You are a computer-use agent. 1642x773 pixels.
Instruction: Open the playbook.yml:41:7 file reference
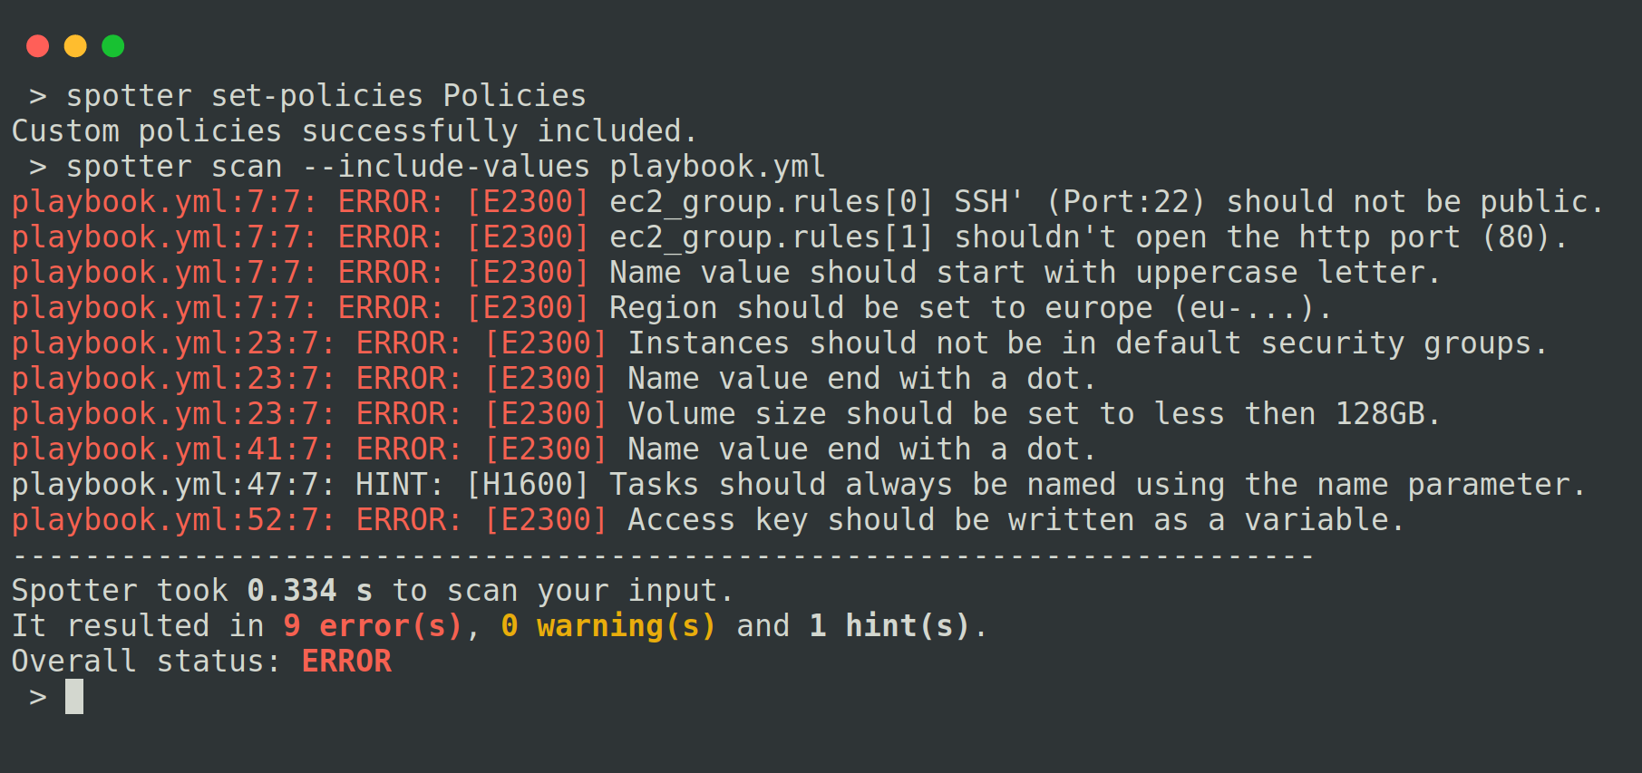coord(172,449)
